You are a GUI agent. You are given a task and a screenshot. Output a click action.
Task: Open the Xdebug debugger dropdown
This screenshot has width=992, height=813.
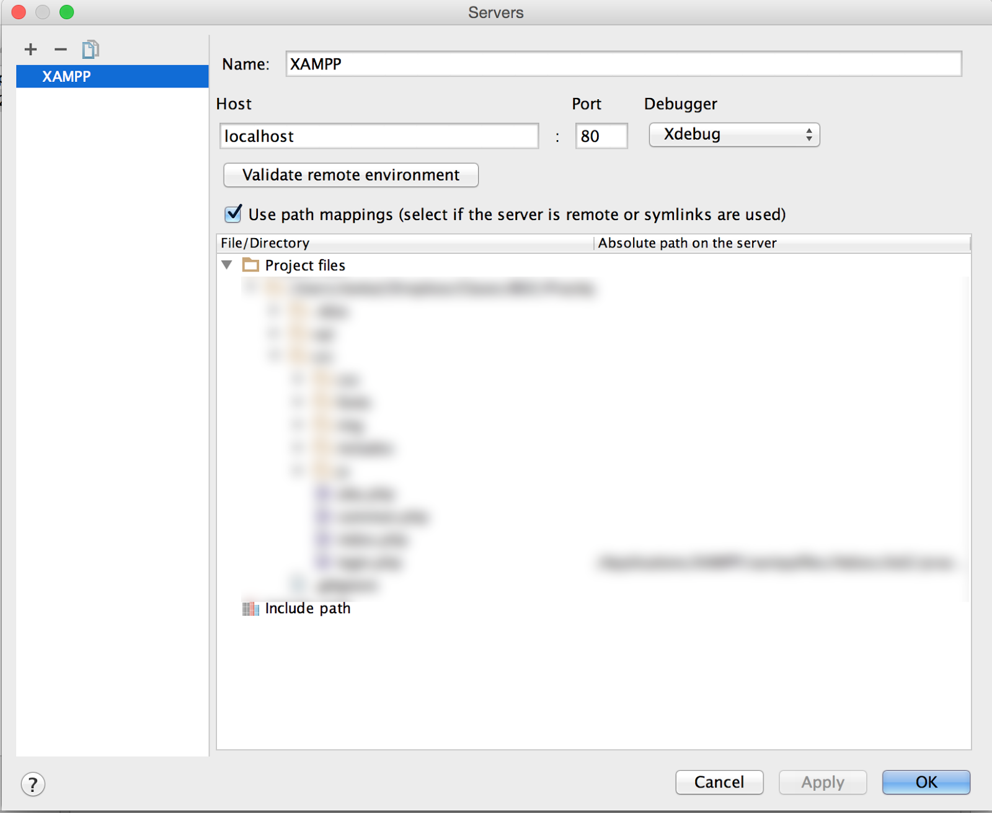(734, 135)
